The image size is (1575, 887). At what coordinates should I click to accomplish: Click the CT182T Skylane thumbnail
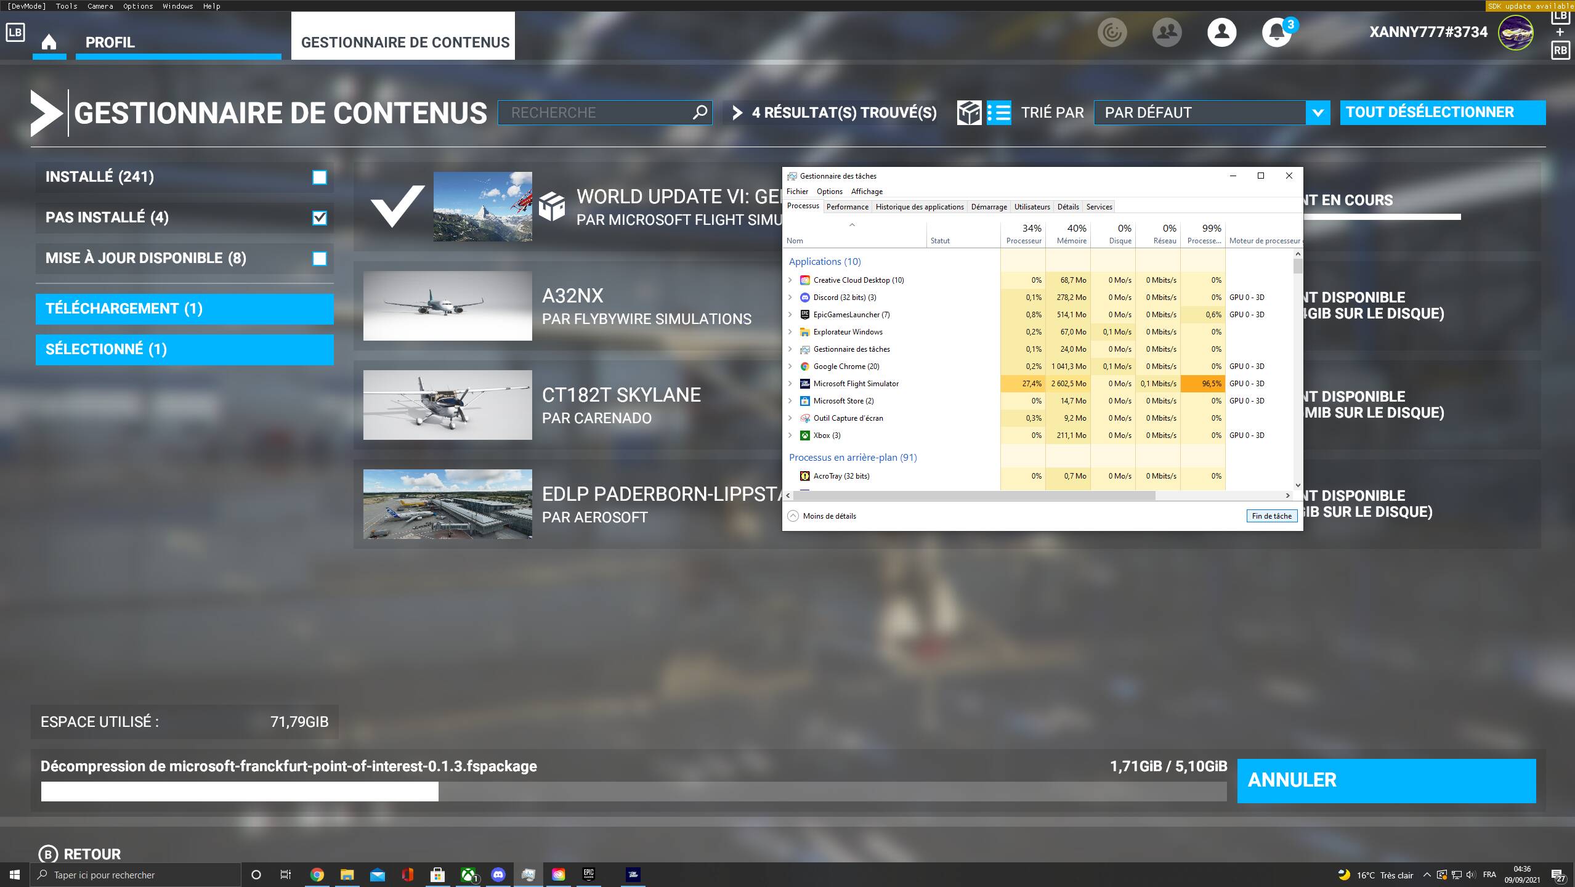(448, 405)
